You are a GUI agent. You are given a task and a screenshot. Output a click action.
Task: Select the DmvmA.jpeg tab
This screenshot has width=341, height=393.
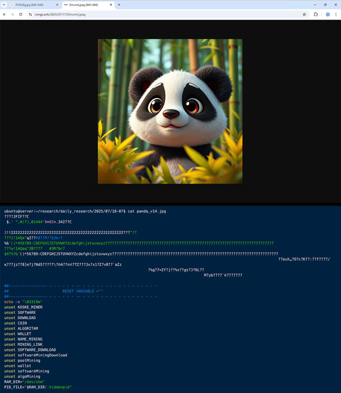point(82,5)
